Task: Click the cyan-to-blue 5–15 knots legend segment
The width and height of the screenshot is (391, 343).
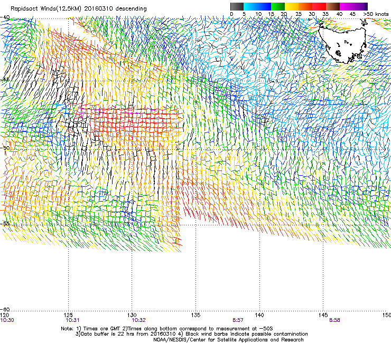Action: (257, 6)
